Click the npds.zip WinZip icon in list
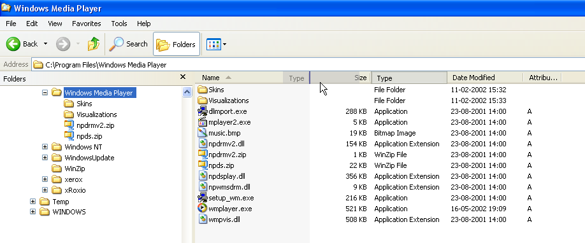This screenshot has width=585, height=243. (202, 165)
